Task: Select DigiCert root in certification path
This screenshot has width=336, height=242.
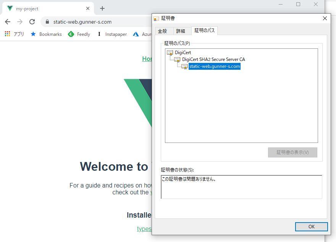Action: [183, 53]
